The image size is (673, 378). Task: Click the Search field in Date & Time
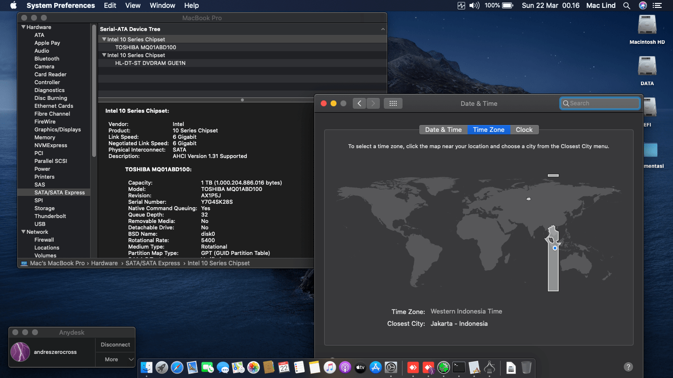pyautogui.click(x=600, y=103)
